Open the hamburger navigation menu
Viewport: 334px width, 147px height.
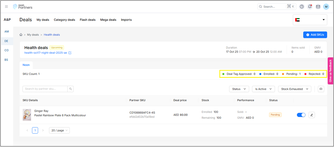pyautogui.click(x=6, y=7)
